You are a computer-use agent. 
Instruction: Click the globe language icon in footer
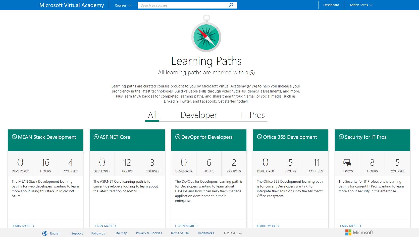(45, 233)
